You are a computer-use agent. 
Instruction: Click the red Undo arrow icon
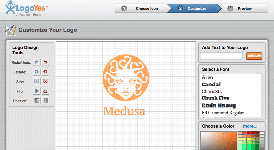(45, 62)
